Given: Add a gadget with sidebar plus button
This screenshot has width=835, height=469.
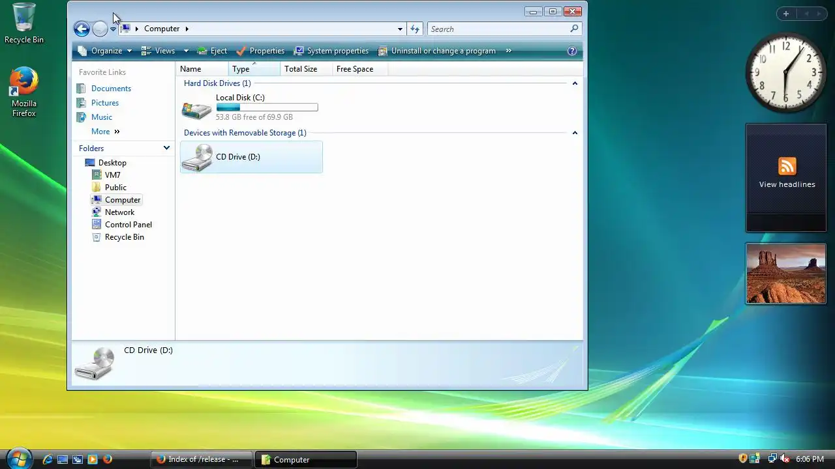Looking at the screenshot, I should click(x=786, y=14).
